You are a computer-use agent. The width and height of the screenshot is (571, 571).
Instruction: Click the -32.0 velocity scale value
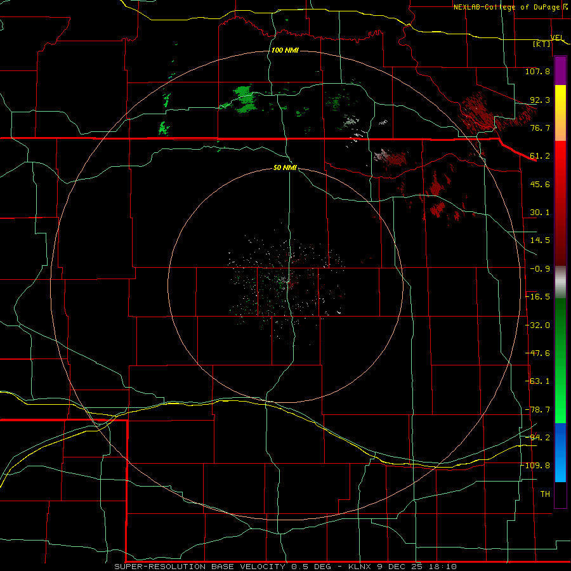(537, 325)
